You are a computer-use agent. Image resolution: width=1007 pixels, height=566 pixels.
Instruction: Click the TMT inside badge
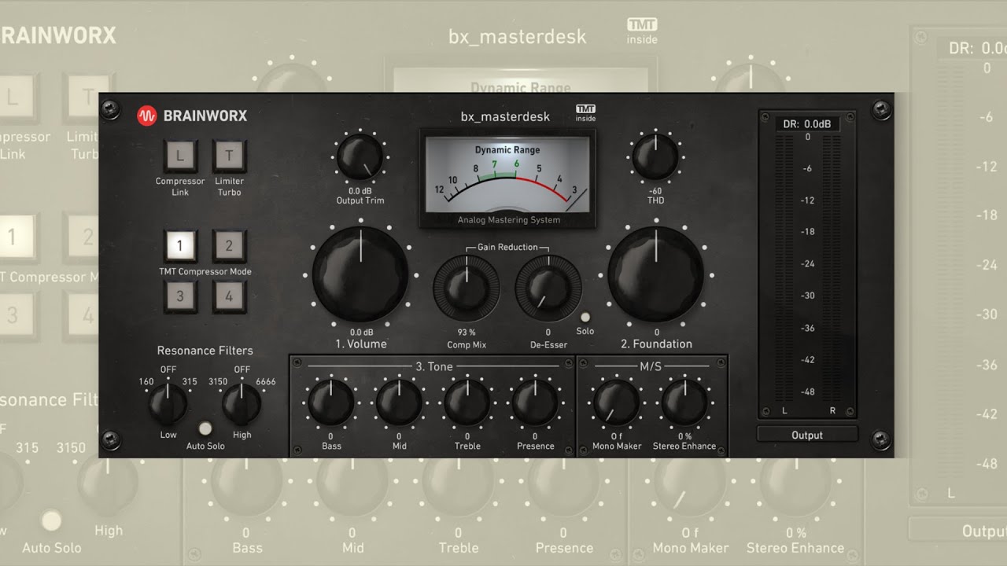(585, 113)
